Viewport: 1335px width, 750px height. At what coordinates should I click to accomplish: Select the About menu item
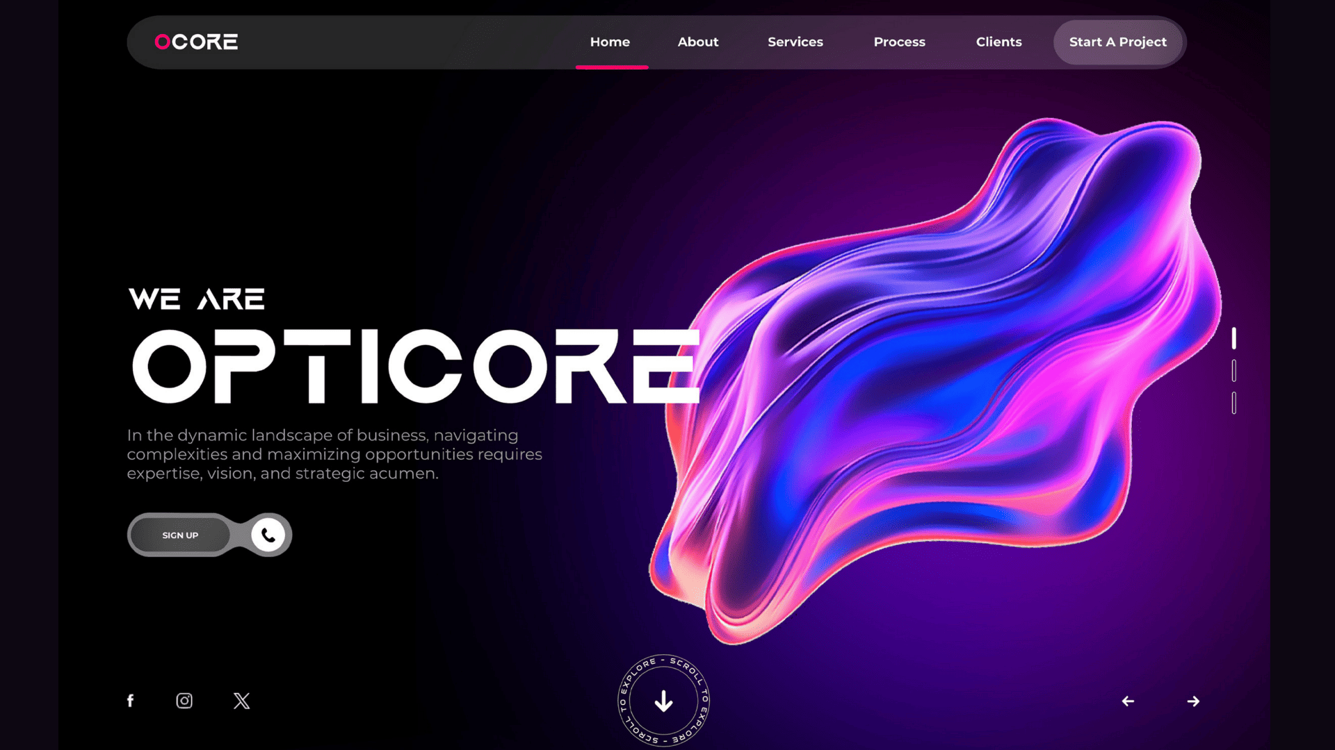[697, 42]
